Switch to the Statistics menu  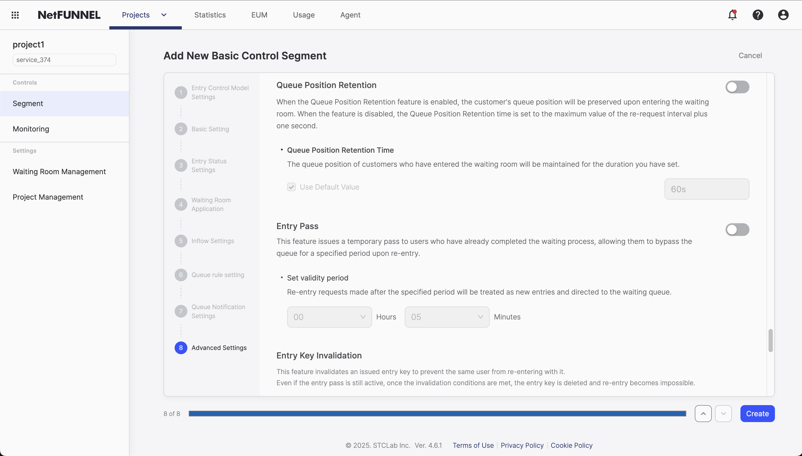click(210, 15)
